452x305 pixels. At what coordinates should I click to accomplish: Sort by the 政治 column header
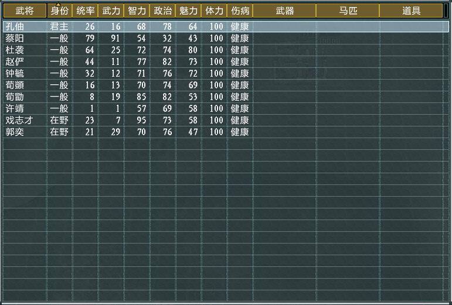coord(162,11)
